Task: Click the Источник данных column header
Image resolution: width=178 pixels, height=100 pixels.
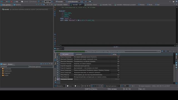Action: (x=41, y=67)
